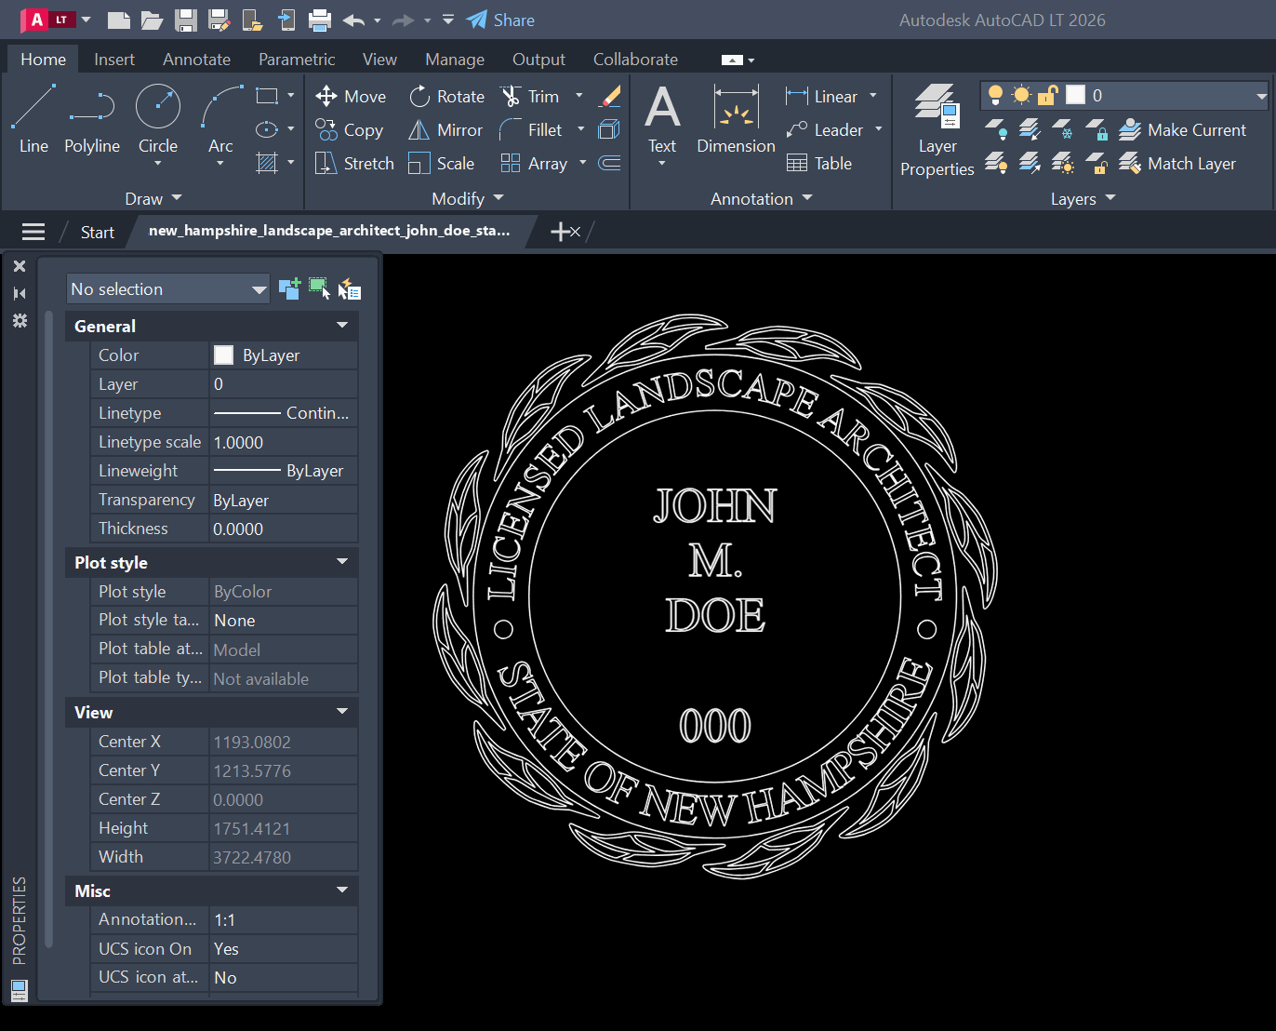Expand the Modify panel flyout

[x=468, y=198]
